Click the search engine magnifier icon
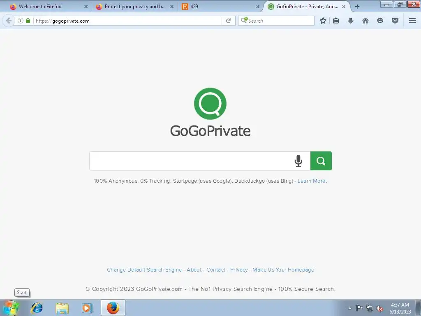The width and height of the screenshot is (421, 316). pos(244,20)
